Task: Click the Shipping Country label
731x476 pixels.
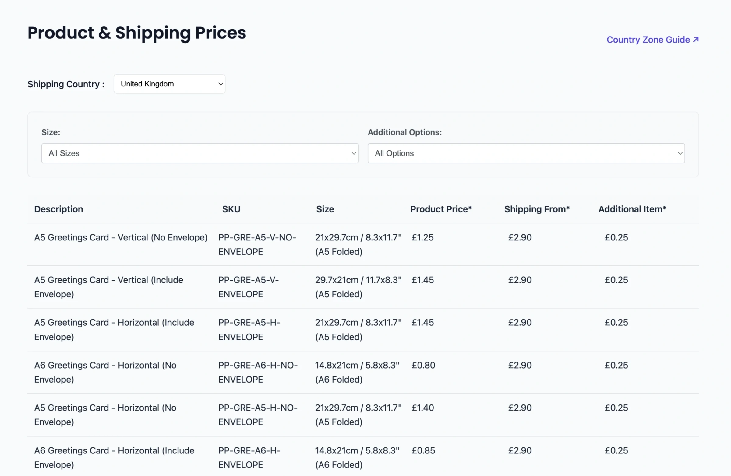Action: 65,84
